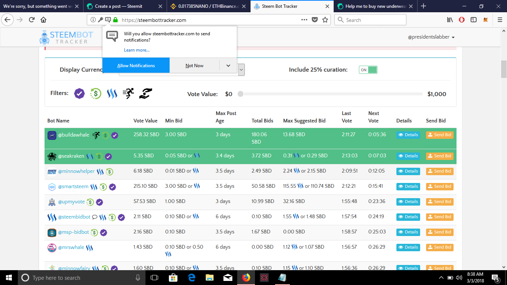Open a new browser tab with plus
The width and height of the screenshot is (507, 285).
(x=423, y=6)
